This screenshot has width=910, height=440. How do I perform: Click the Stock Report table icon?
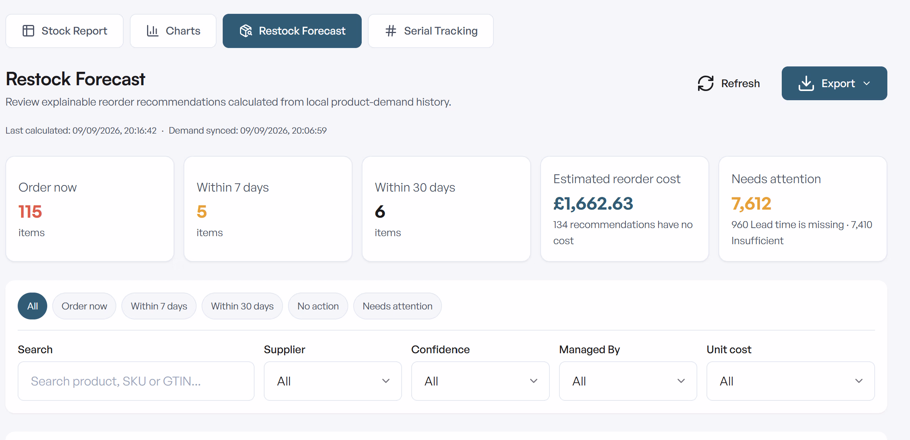(28, 31)
